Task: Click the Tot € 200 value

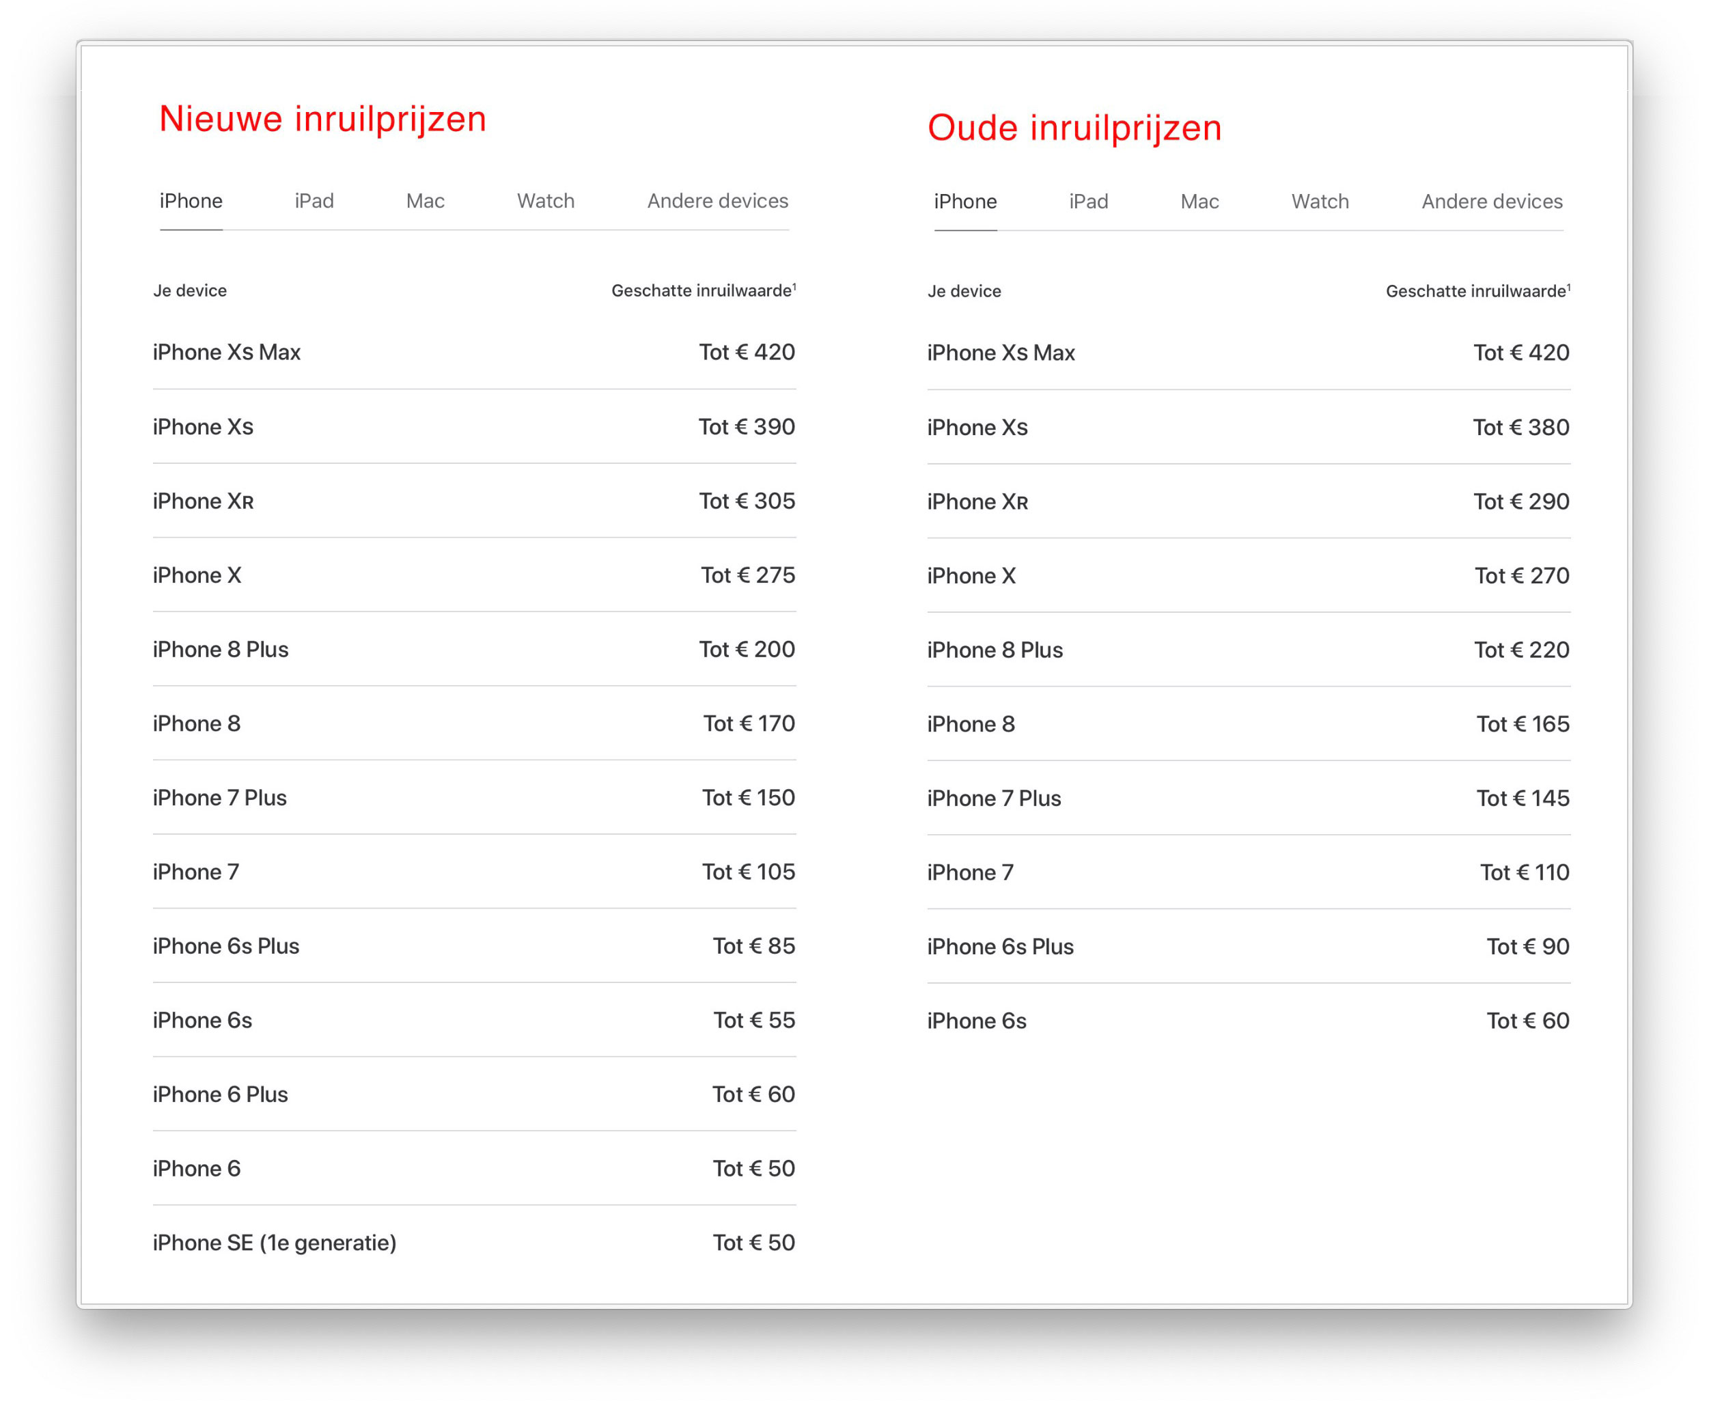Action: (747, 649)
